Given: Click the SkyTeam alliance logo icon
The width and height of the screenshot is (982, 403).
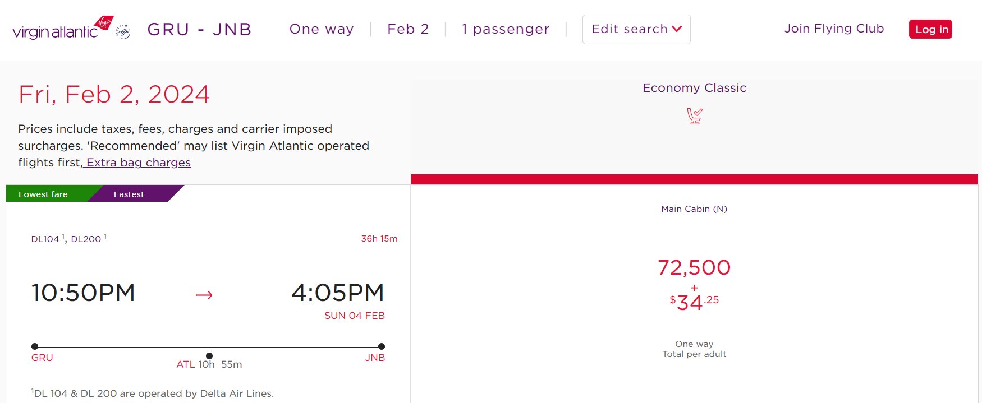Looking at the screenshot, I should [123, 32].
